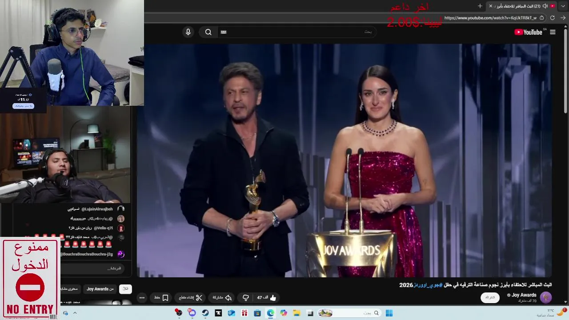Click @Velia-q7l chat message
569x320 pixels.
click(91, 228)
